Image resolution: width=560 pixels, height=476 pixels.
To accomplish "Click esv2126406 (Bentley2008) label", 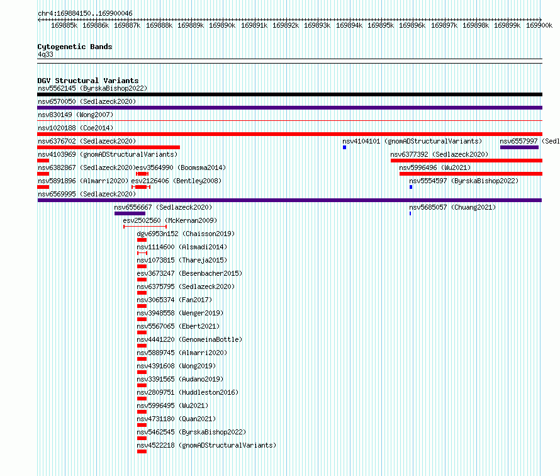I will (176, 181).
